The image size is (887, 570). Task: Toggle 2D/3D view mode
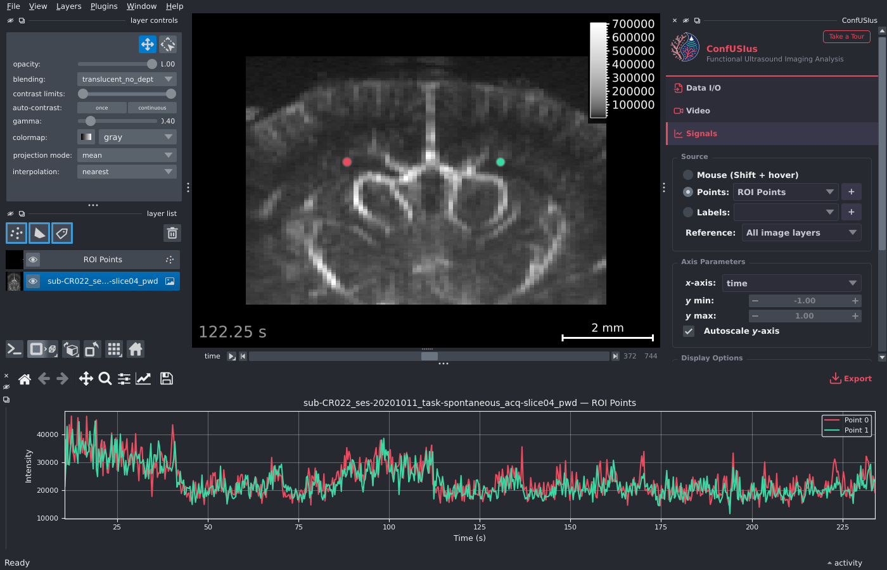click(43, 349)
